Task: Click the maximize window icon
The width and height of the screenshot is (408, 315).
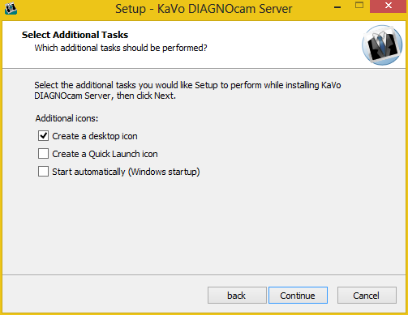Action: (359, 5)
